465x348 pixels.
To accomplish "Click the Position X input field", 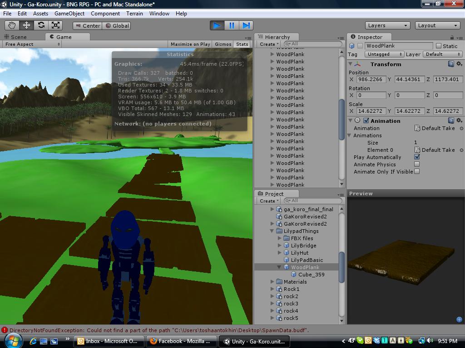I will pos(371,79).
